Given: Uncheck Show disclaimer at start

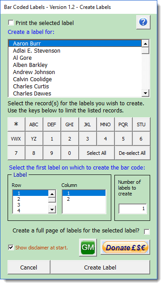Looking at the screenshot, I should click(x=11, y=247).
